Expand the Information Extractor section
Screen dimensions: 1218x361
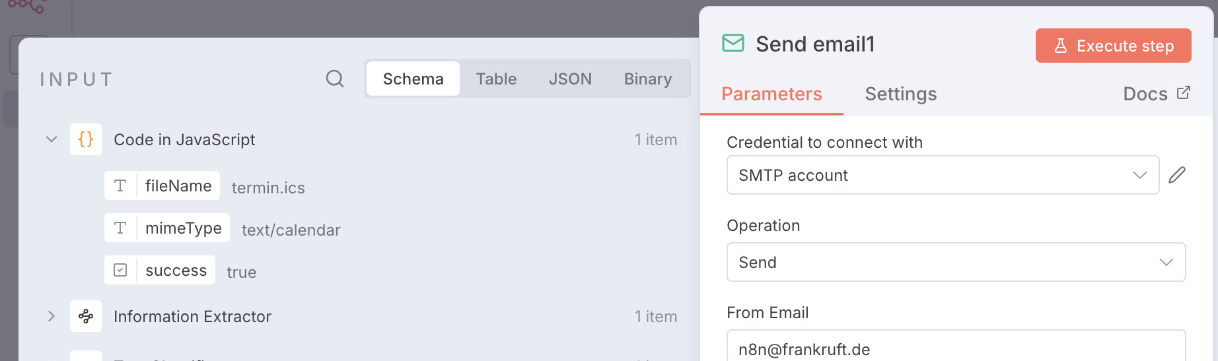(x=52, y=316)
